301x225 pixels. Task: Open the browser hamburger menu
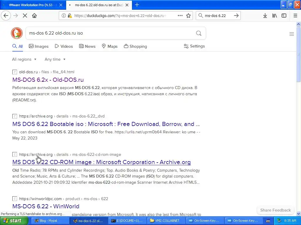pyautogui.click(x=295, y=16)
